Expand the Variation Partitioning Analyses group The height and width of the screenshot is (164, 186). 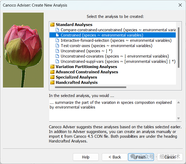86,67
